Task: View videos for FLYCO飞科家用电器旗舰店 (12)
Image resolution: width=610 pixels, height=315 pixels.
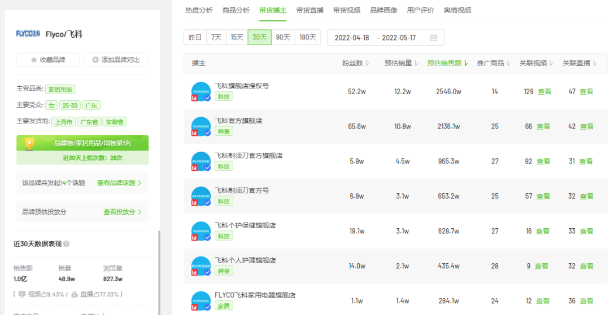Action: tap(543, 301)
